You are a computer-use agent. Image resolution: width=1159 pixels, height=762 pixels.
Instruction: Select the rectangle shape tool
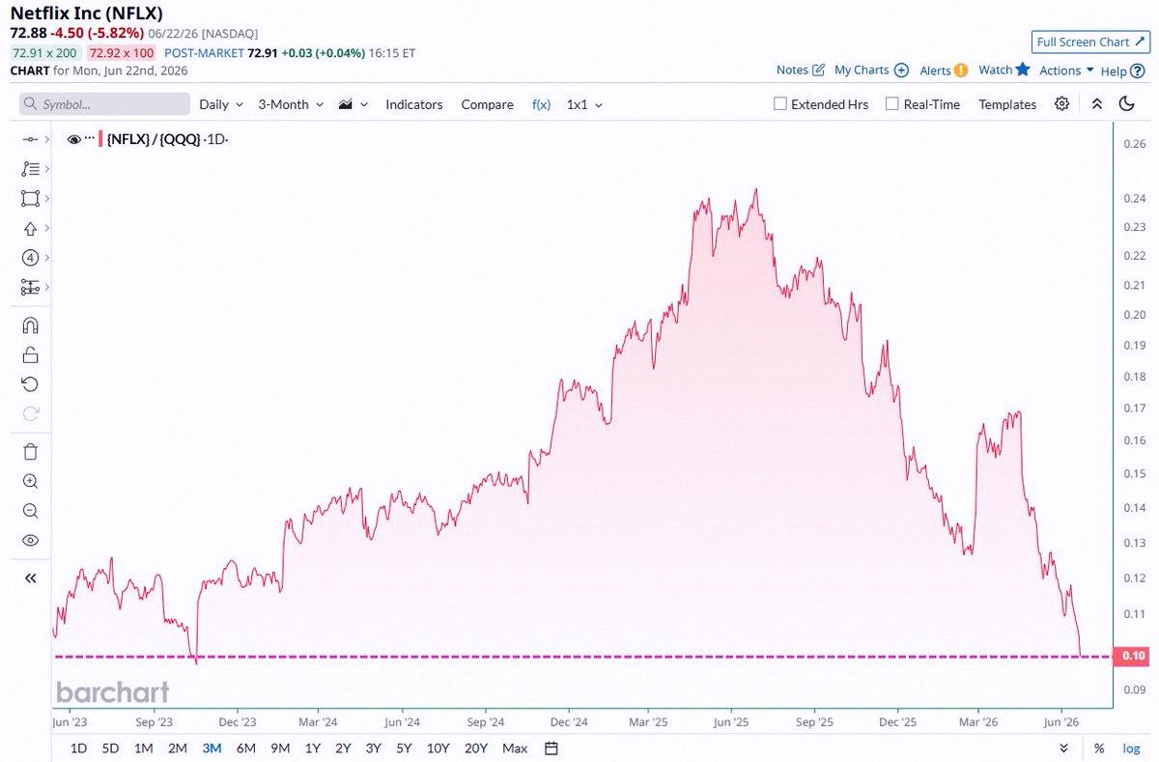(x=30, y=198)
